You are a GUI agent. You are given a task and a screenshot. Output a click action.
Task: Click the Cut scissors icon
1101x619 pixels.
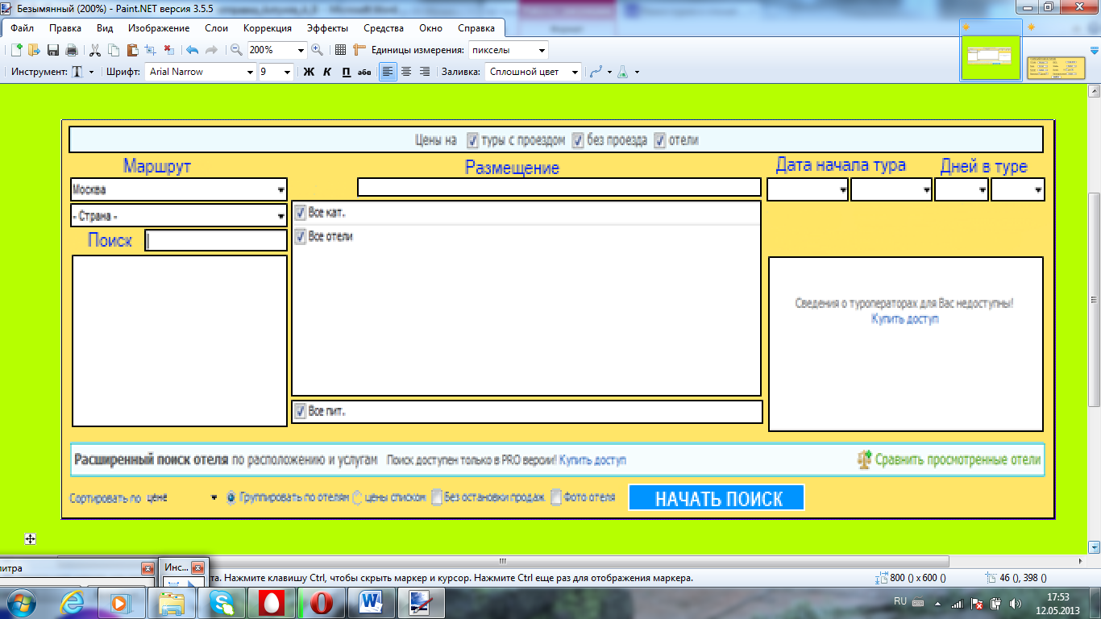click(95, 50)
